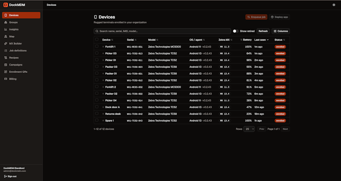This screenshot has width=341, height=181.
Task: Click the Sign out link
Action: coord(10,176)
